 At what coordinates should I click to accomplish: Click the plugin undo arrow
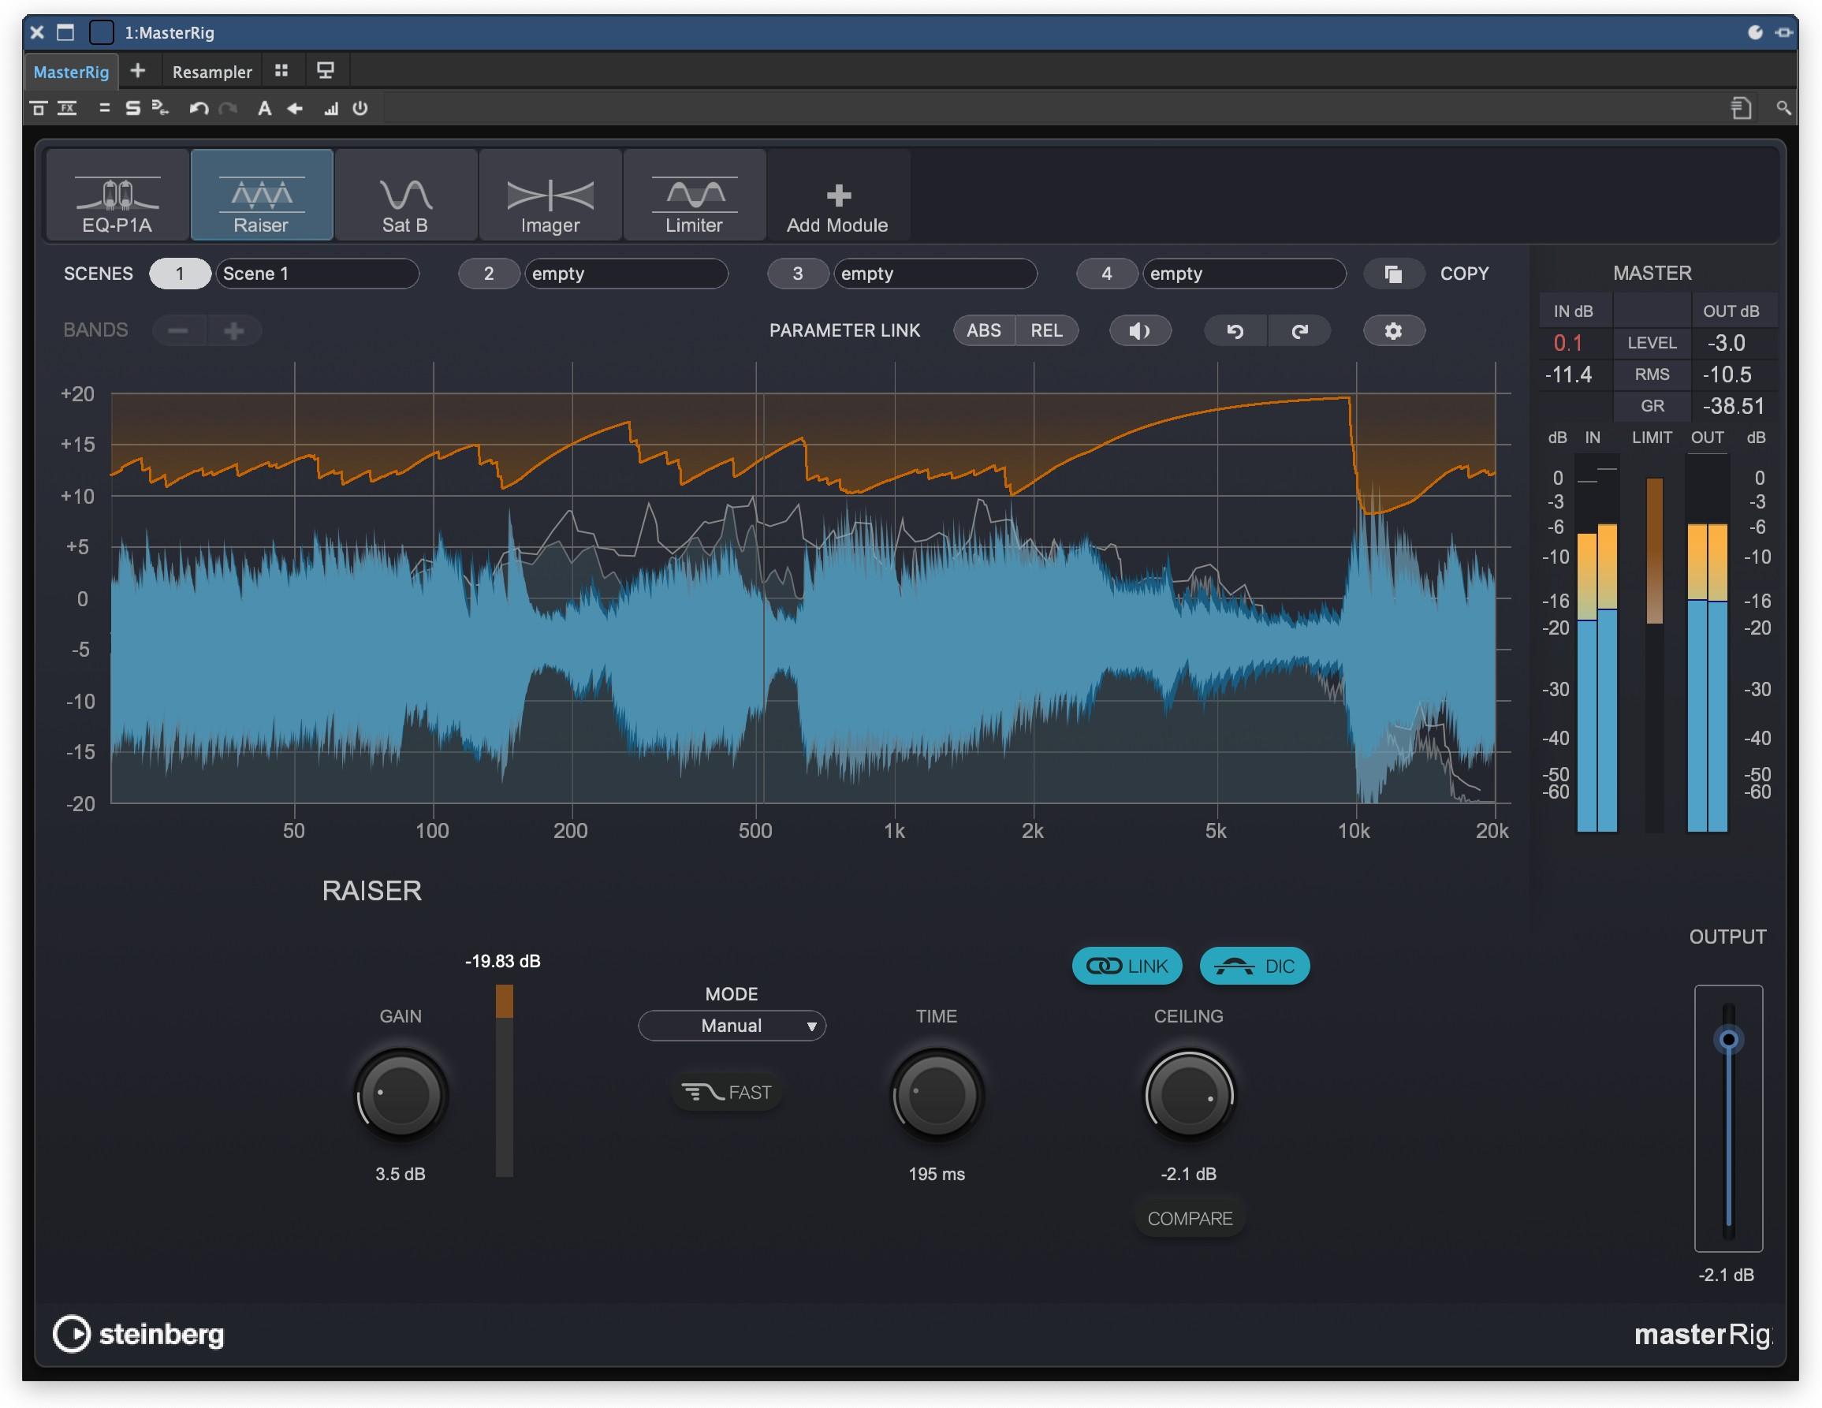(x=1235, y=330)
